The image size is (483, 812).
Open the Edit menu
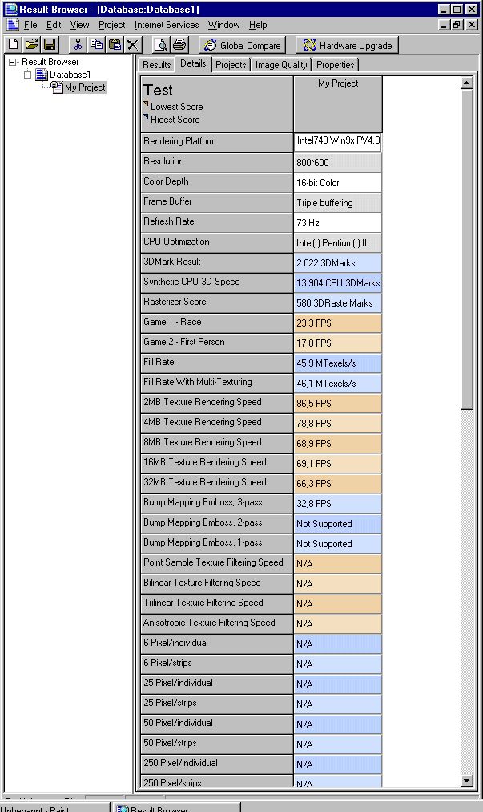coord(53,25)
